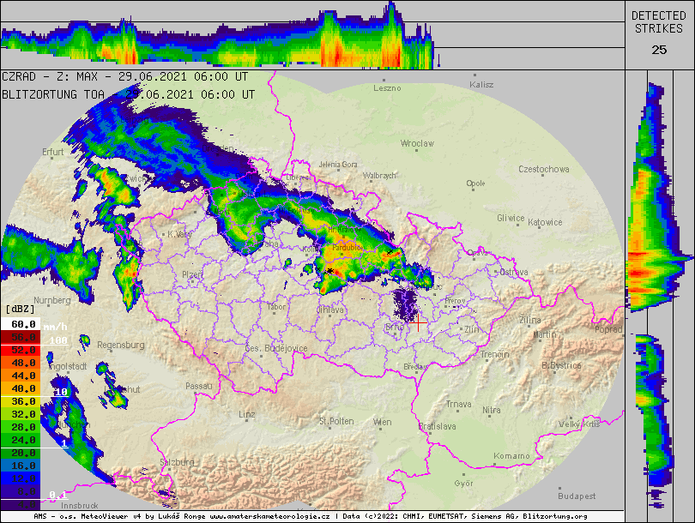695x523 pixels.
Task: Click the 60.0 dBZ white legend swatch
Action: (21, 324)
